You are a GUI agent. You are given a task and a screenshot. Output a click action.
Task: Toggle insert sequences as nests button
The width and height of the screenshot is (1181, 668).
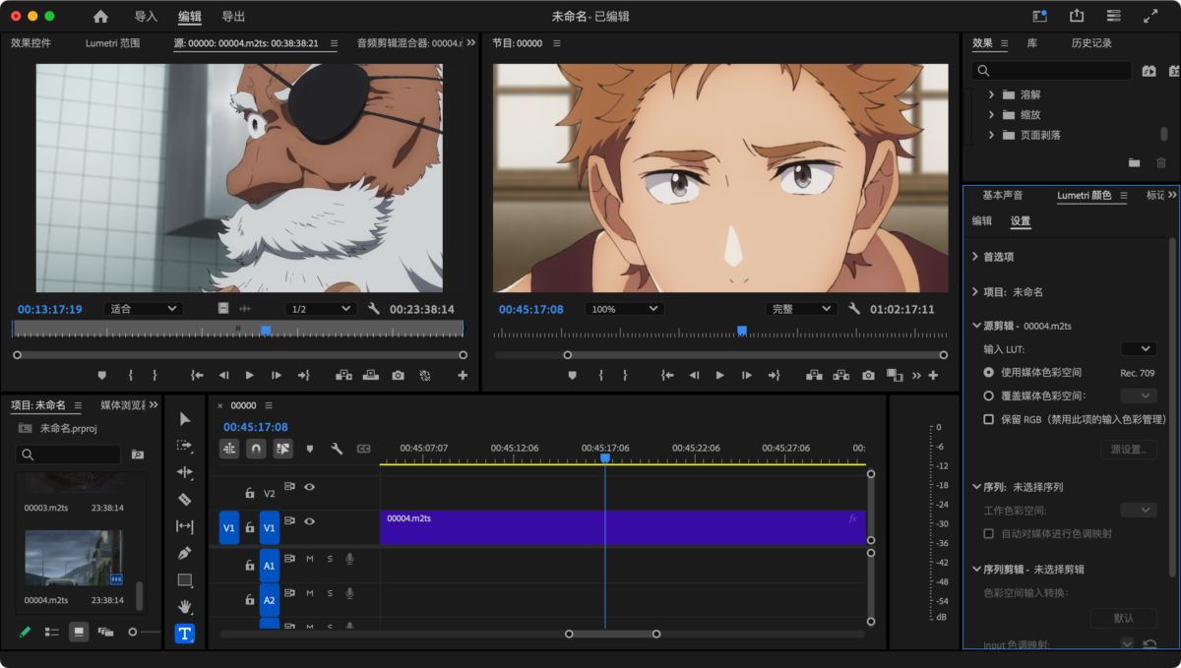tap(229, 449)
